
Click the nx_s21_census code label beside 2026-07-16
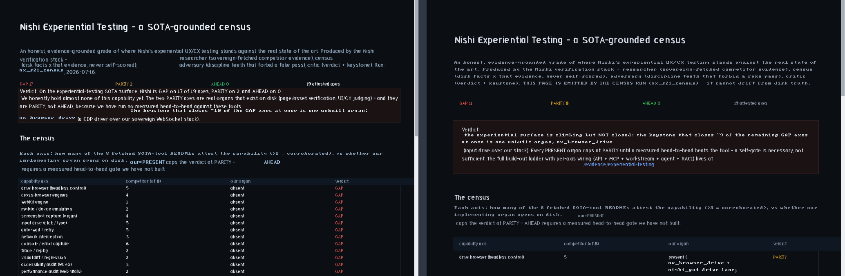tap(41, 70)
